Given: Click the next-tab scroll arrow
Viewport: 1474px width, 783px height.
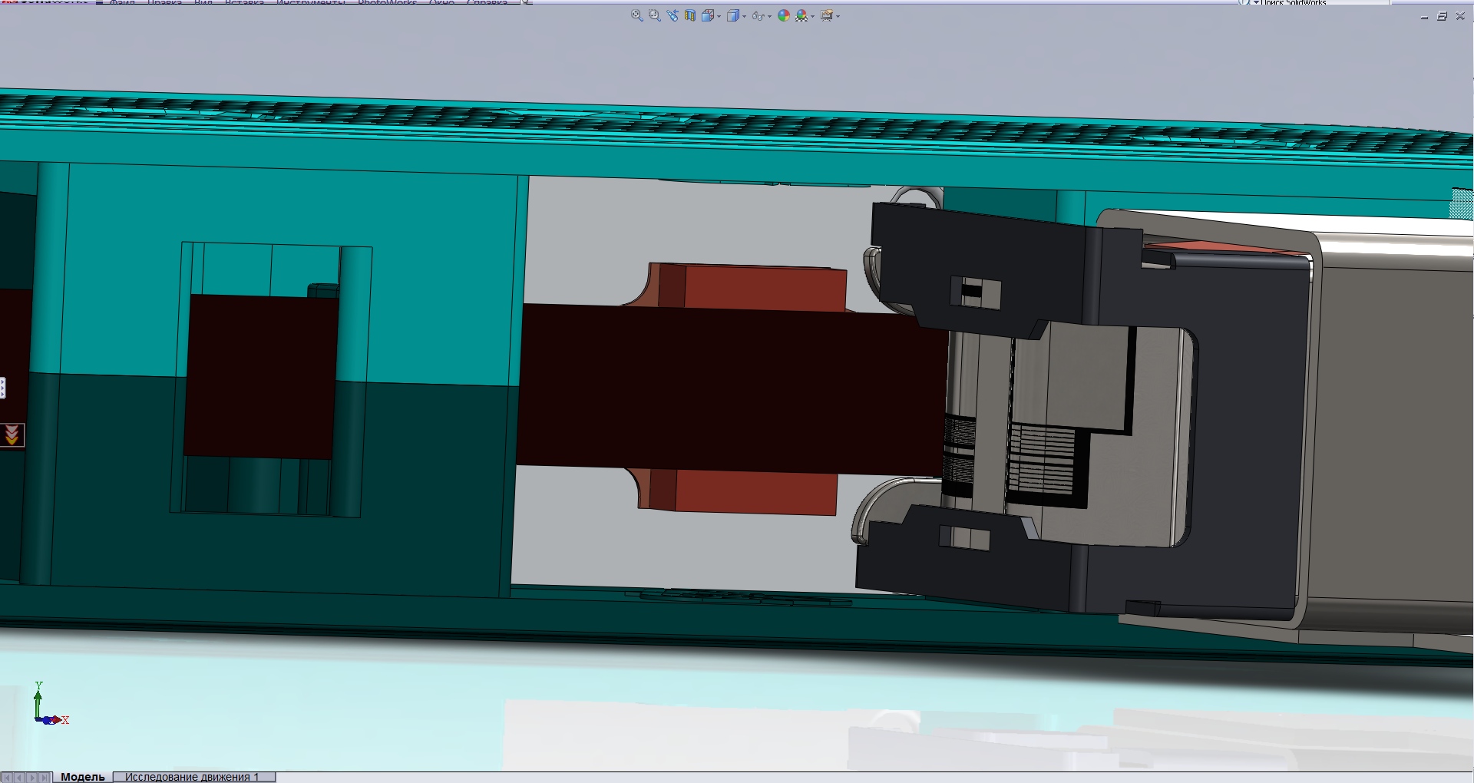Looking at the screenshot, I should [x=32, y=778].
